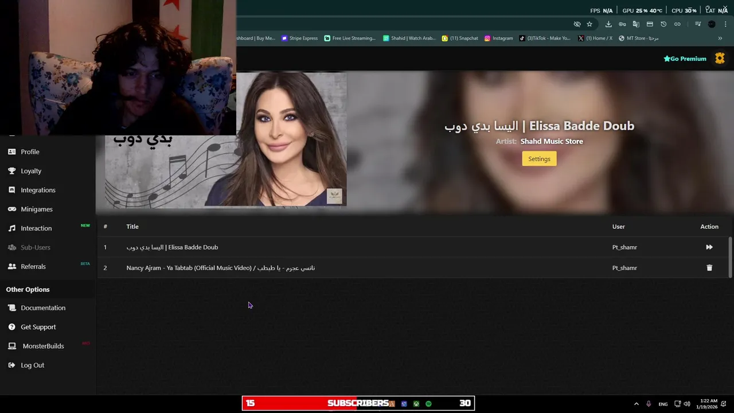Bookmark this page with star icon
Screen dimensions: 734x413
point(589,24)
